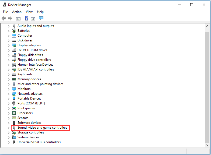
Task: Expand Sound, video and game controllers node
Action: (9, 128)
